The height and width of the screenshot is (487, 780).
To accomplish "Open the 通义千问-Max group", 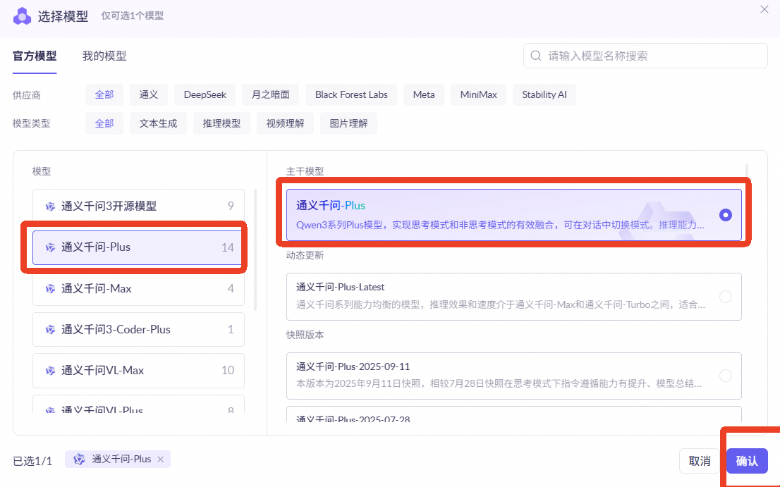I will pyautogui.click(x=138, y=289).
